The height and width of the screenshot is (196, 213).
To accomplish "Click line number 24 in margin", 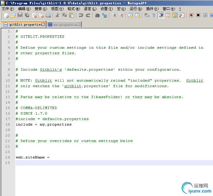I will 8,157.
